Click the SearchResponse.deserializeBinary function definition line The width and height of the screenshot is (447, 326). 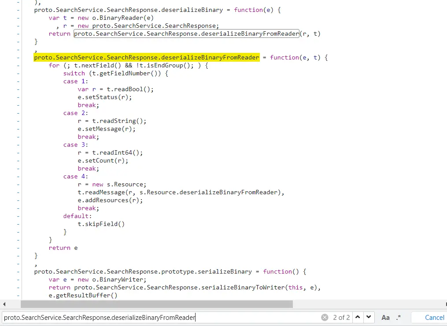[157, 10]
